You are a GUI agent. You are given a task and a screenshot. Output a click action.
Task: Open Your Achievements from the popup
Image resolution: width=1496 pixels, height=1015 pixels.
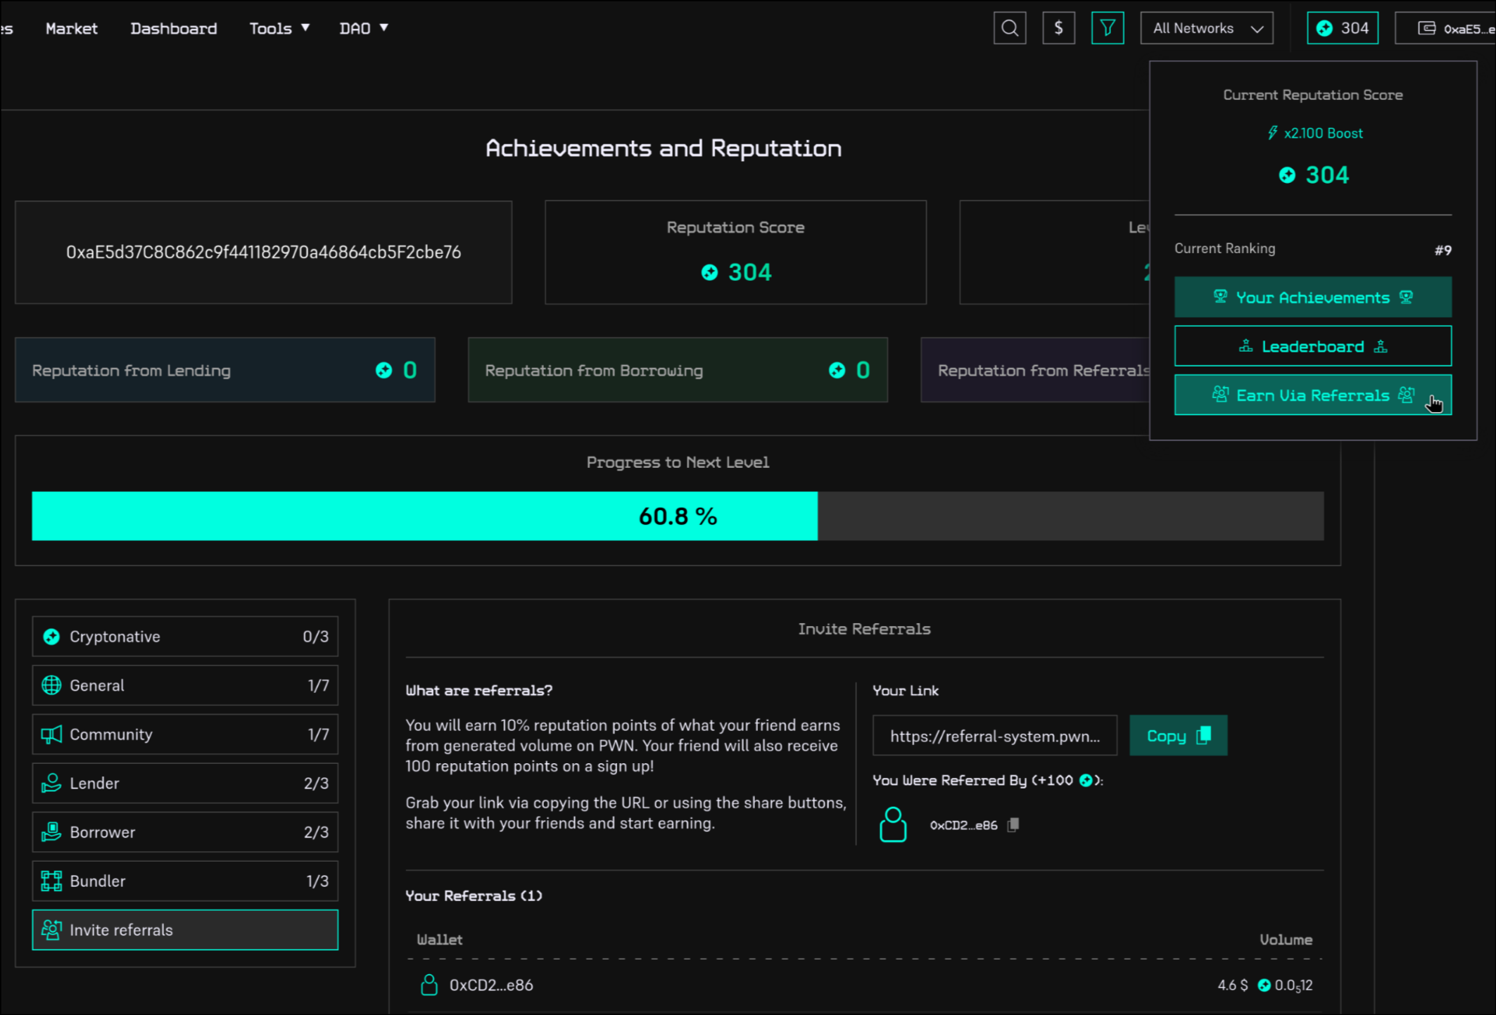(1312, 298)
